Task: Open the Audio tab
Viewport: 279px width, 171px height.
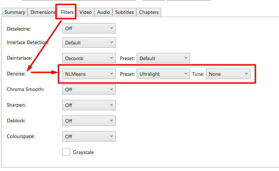Action: tap(103, 12)
